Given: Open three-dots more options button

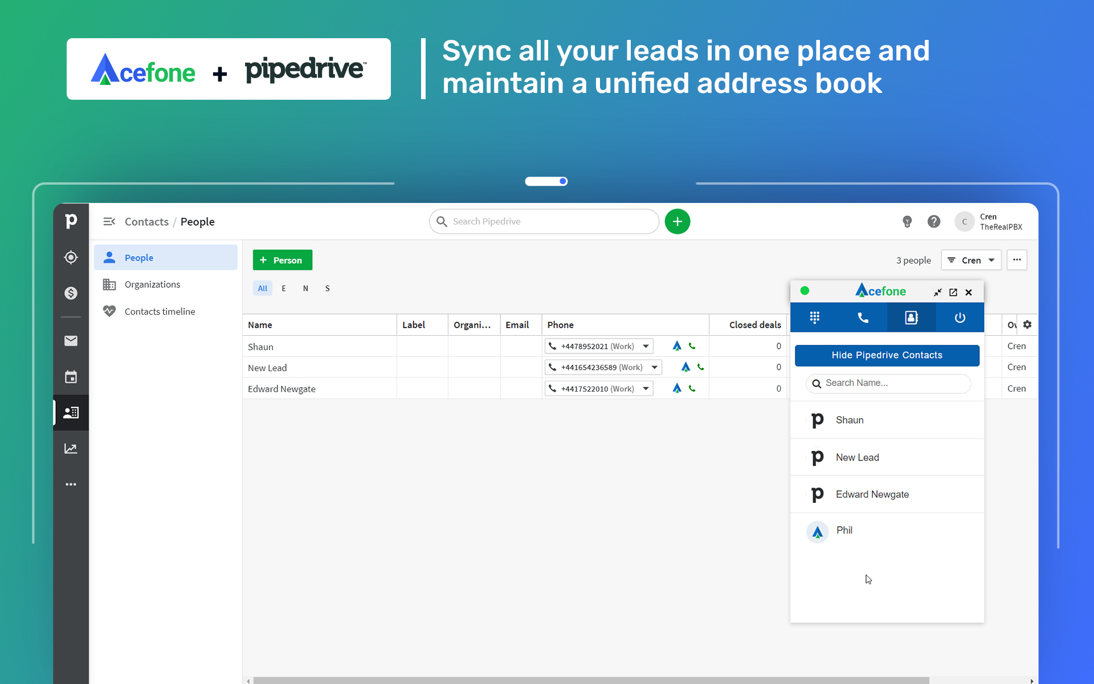Looking at the screenshot, I should 1017,260.
